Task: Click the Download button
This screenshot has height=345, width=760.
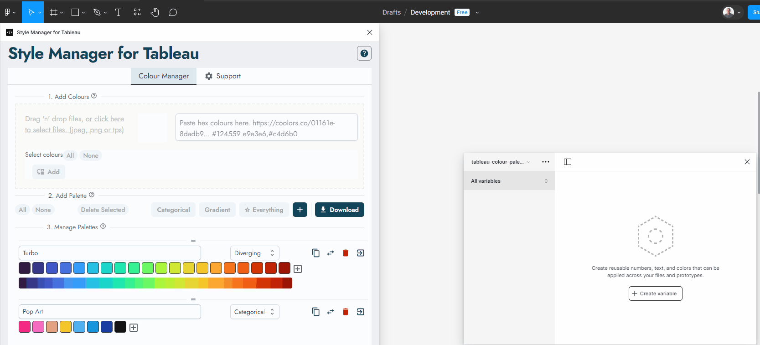Action: 340,210
